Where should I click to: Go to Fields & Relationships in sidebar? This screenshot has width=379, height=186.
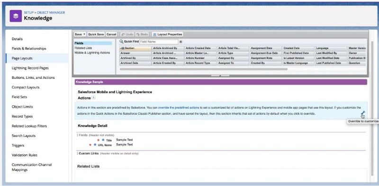[x=29, y=49]
